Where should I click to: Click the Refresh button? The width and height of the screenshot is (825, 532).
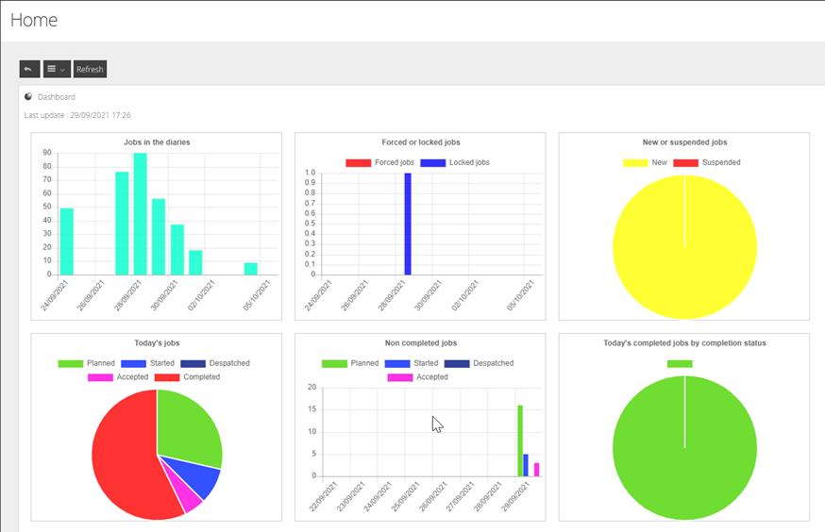click(x=90, y=69)
